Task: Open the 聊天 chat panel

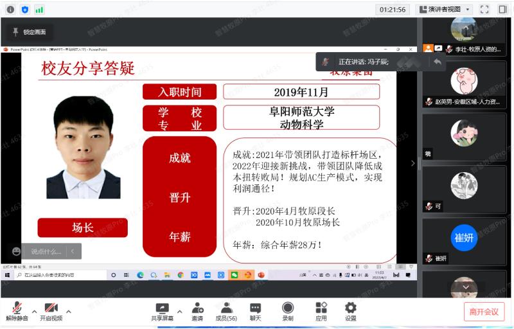Action: (256, 311)
